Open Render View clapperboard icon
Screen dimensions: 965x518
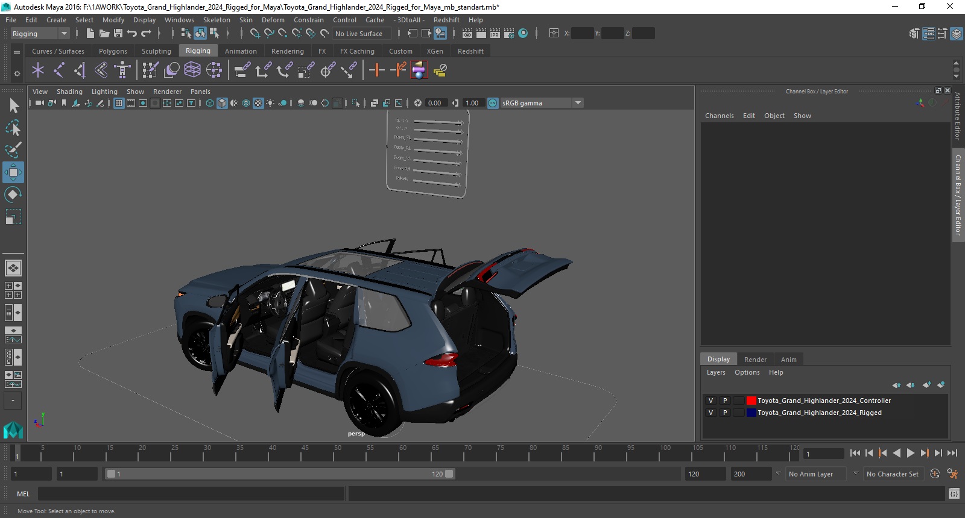(467, 34)
